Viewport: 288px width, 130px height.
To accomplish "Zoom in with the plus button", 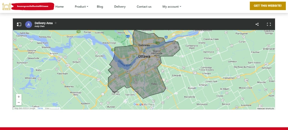I will (x=19, y=97).
